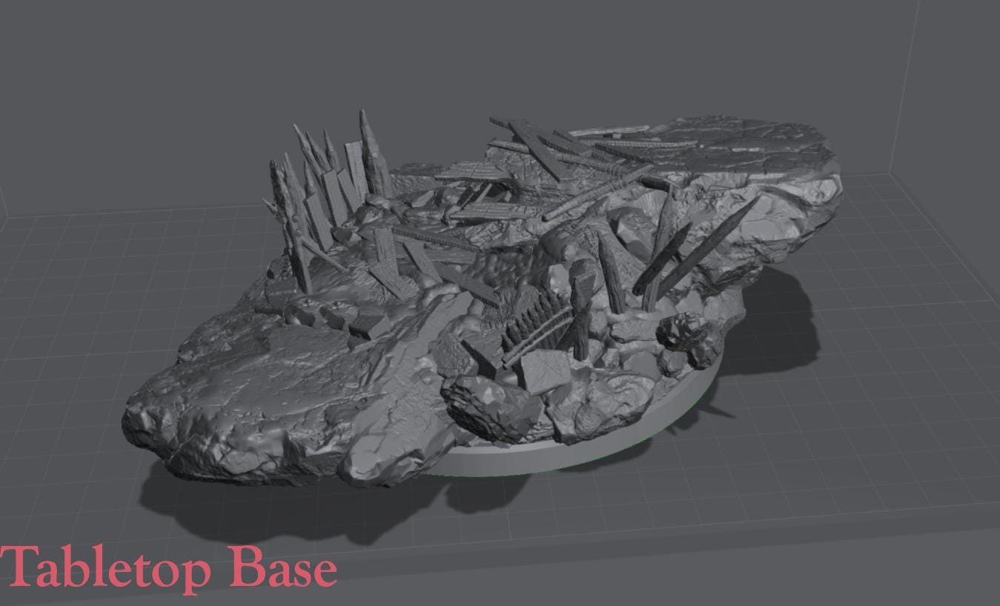
Task: Click the build plate's far left corner
Action: point(7,217)
